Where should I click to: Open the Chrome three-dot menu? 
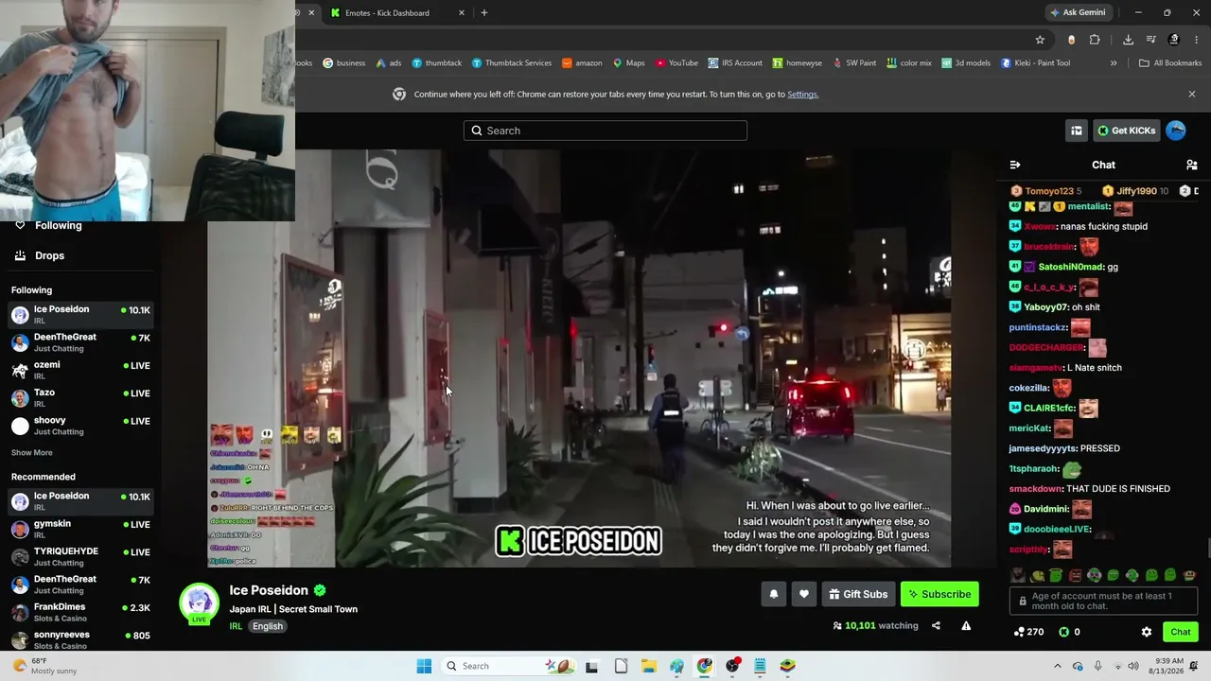click(1196, 40)
